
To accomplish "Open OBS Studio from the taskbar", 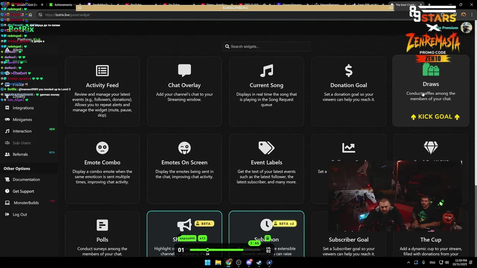I will pyautogui.click(x=238, y=262).
